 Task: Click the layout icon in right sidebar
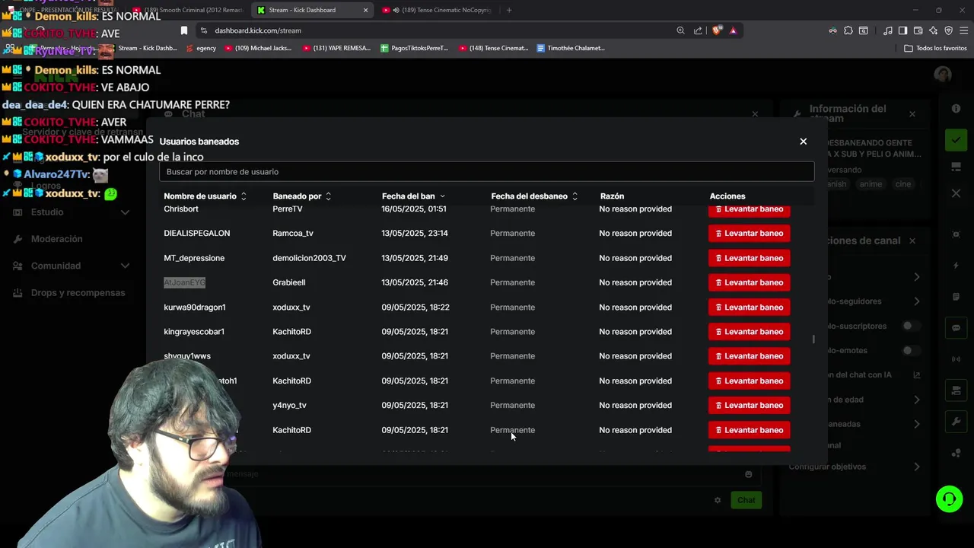956,167
